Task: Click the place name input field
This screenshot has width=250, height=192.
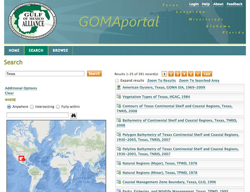Action: 37,115
